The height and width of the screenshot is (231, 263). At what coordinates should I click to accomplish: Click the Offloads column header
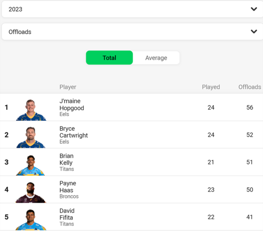pyautogui.click(x=250, y=87)
